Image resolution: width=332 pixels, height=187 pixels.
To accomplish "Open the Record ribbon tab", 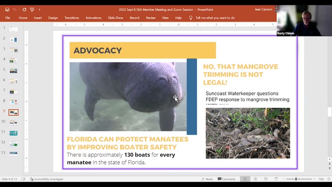I will [x=134, y=18].
